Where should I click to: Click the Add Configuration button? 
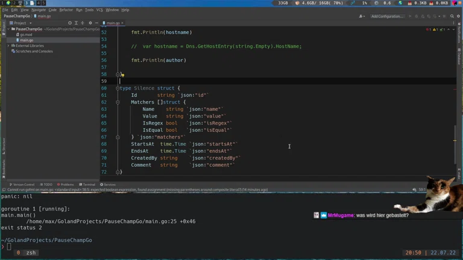point(387,16)
